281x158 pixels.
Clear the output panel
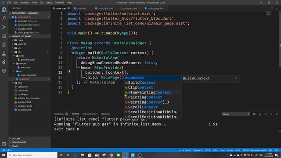(254, 114)
